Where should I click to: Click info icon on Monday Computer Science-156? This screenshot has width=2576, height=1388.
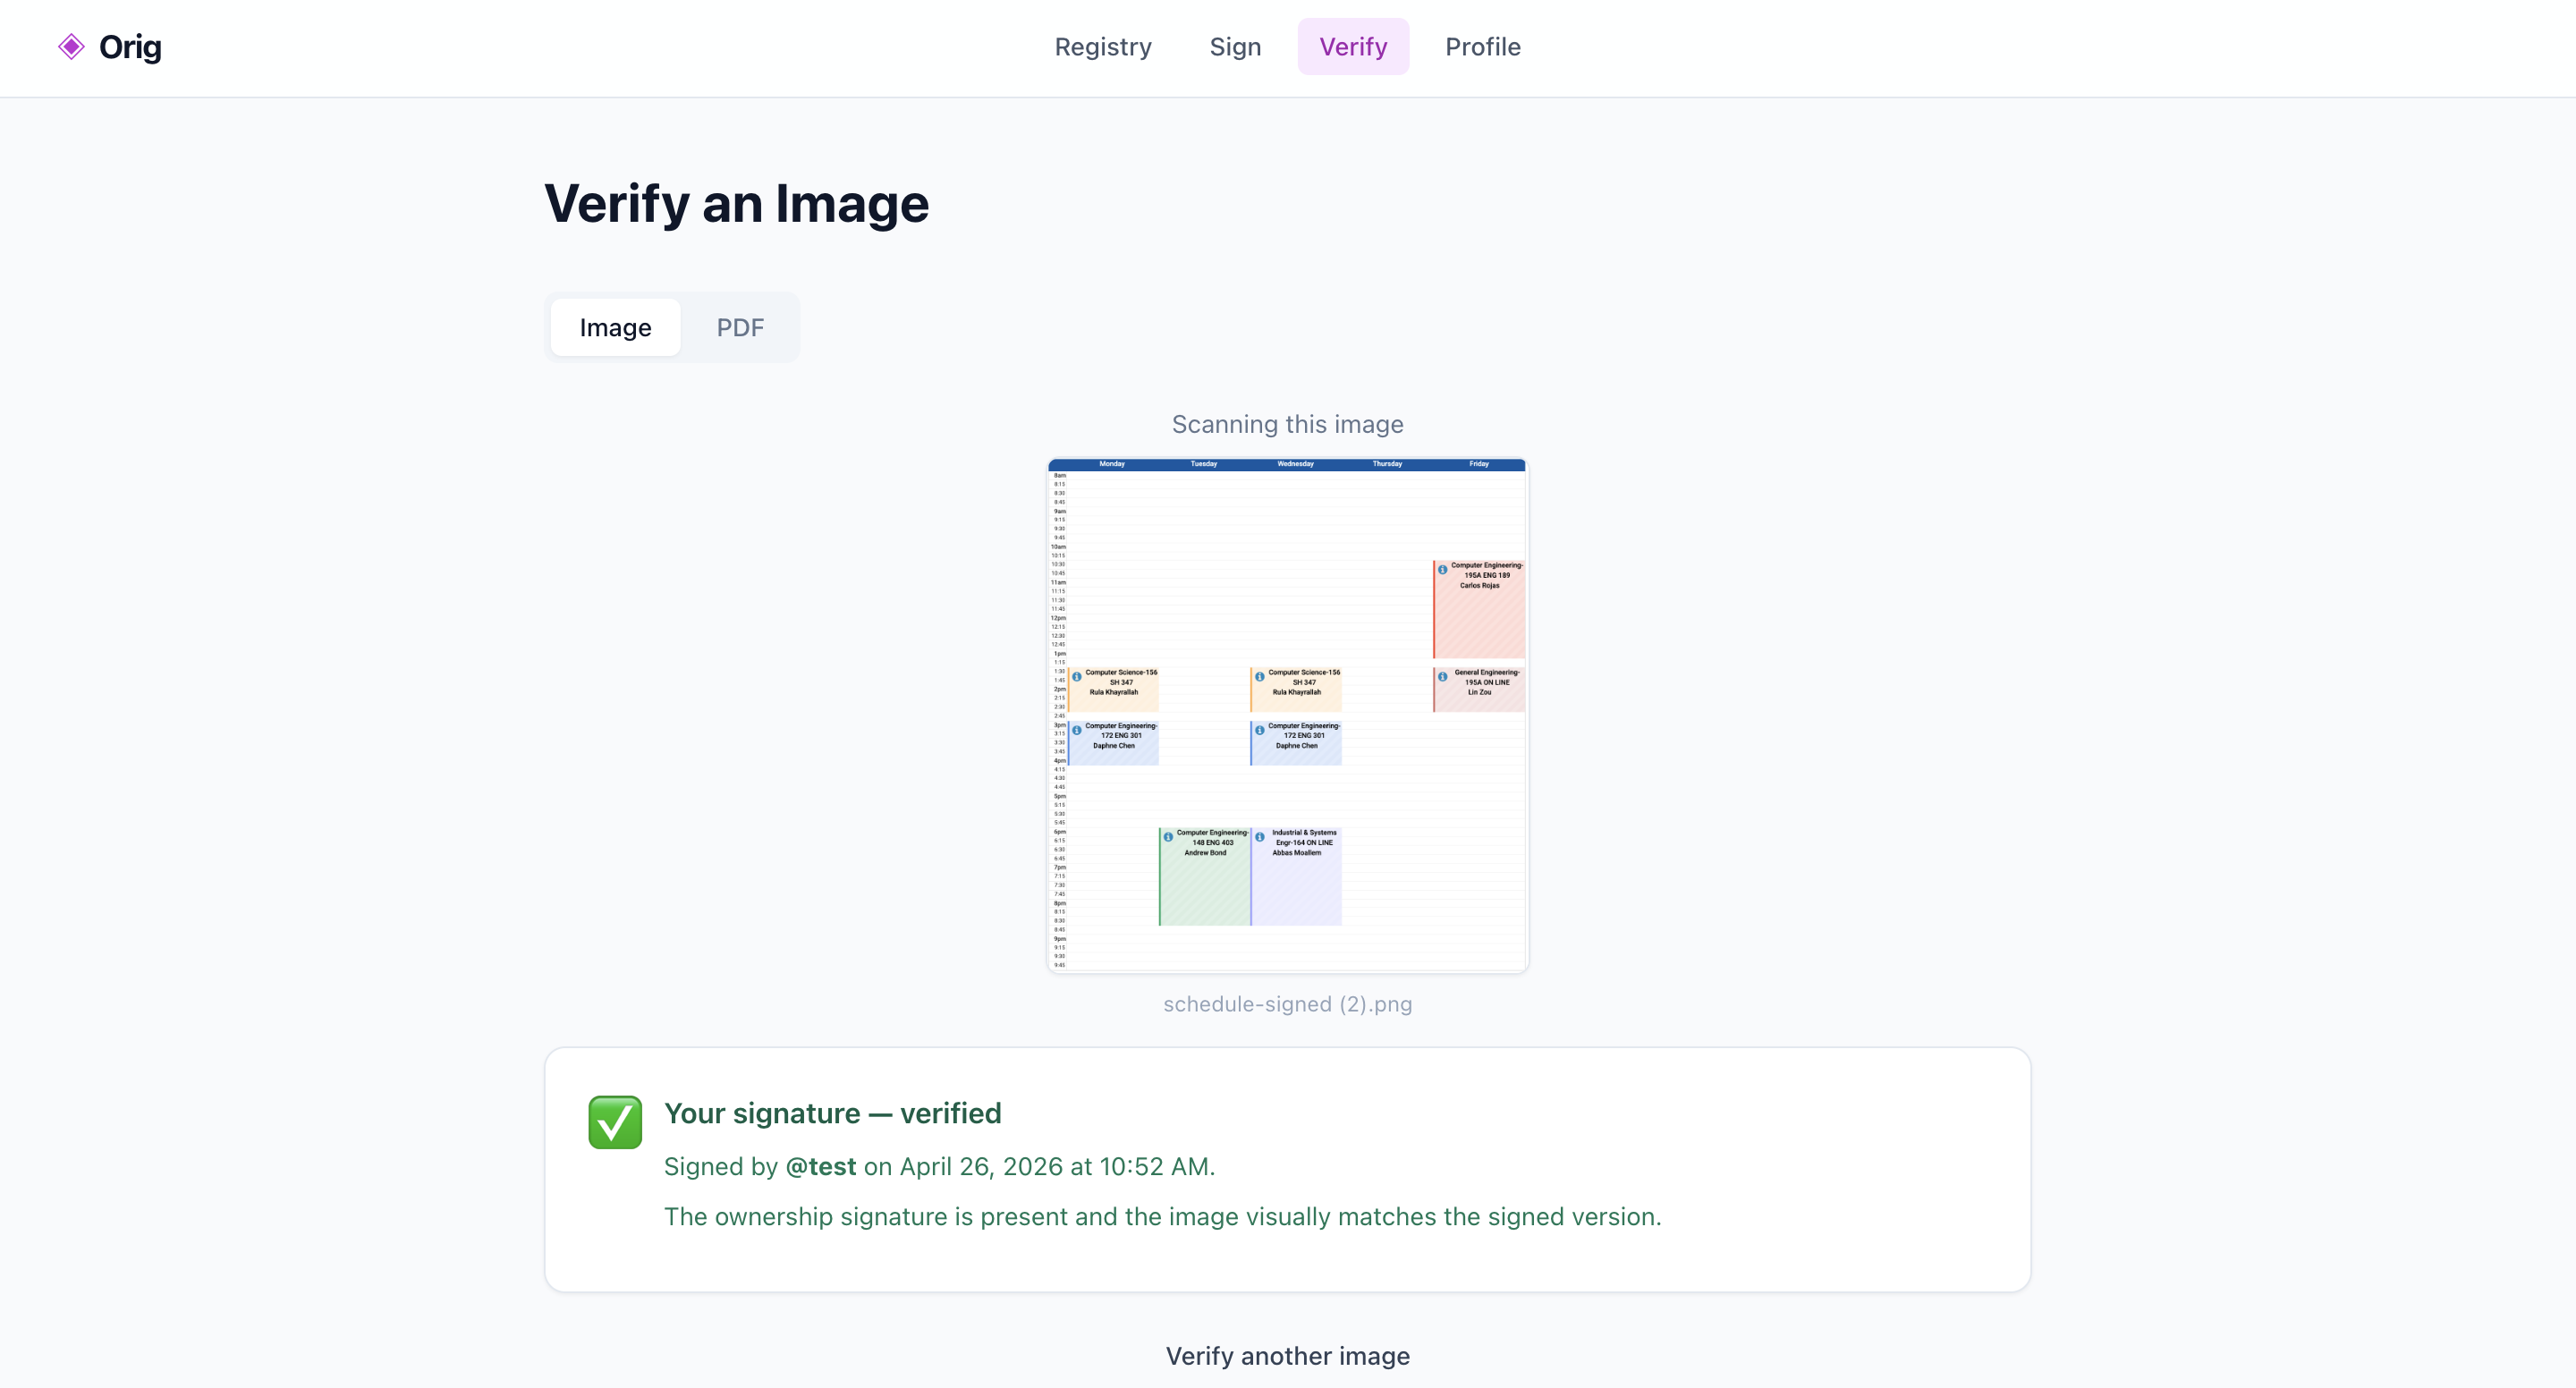tap(1077, 676)
